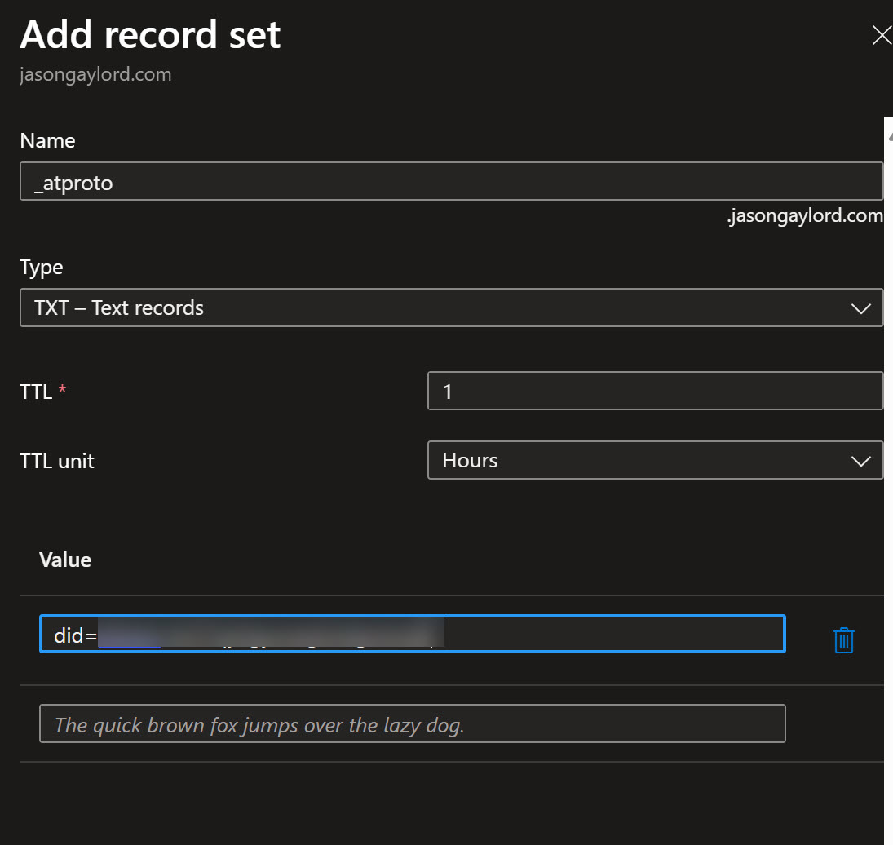The image size is (893, 845).
Task: Open the Hours TTL unit dropdown
Action: [x=654, y=460]
